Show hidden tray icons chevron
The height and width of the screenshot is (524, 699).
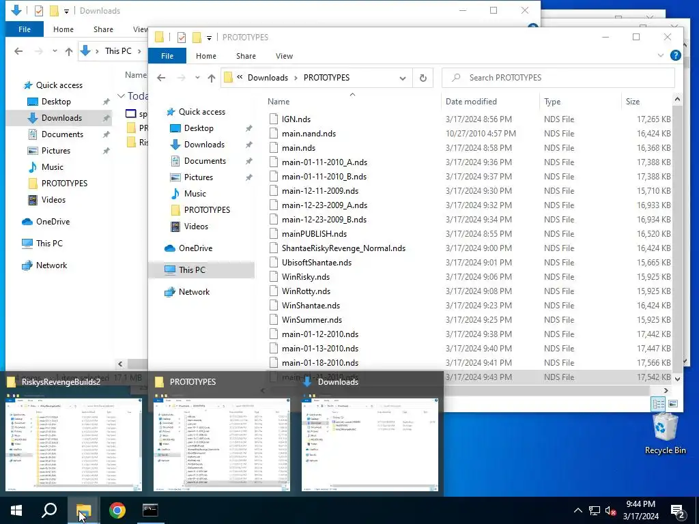pyautogui.click(x=577, y=510)
